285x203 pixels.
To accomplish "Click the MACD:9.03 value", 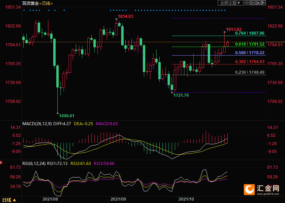I will click(107, 124).
